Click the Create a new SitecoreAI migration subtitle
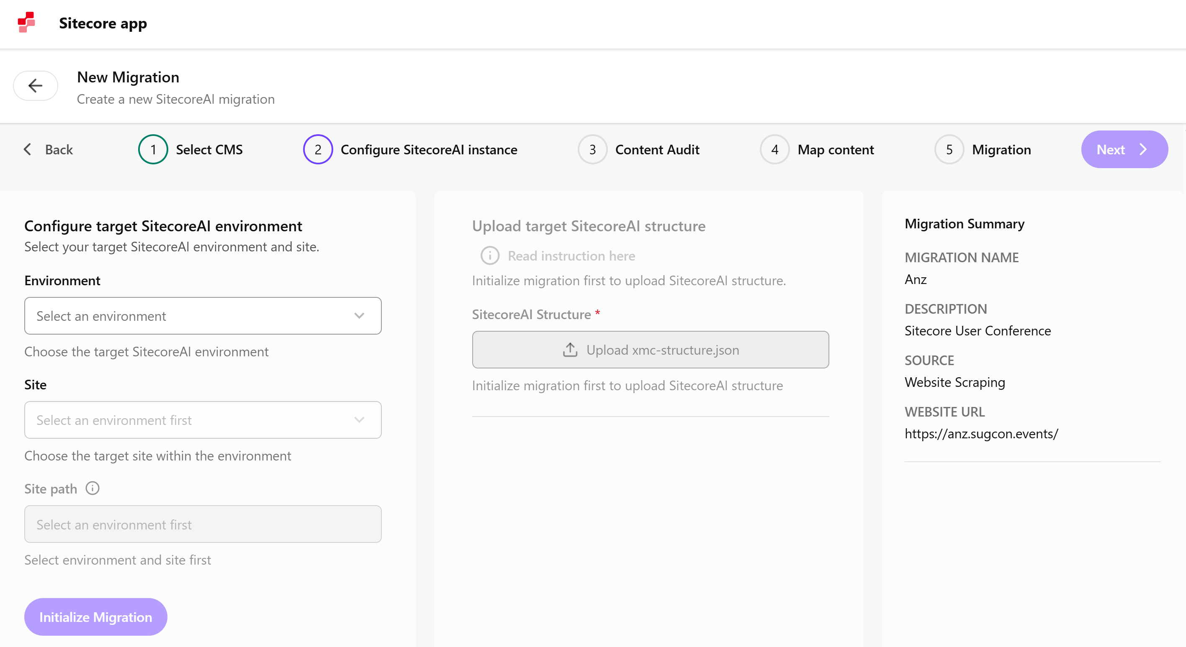Image resolution: width=1186 pixels, height=647 pixels. click(175, 99)
